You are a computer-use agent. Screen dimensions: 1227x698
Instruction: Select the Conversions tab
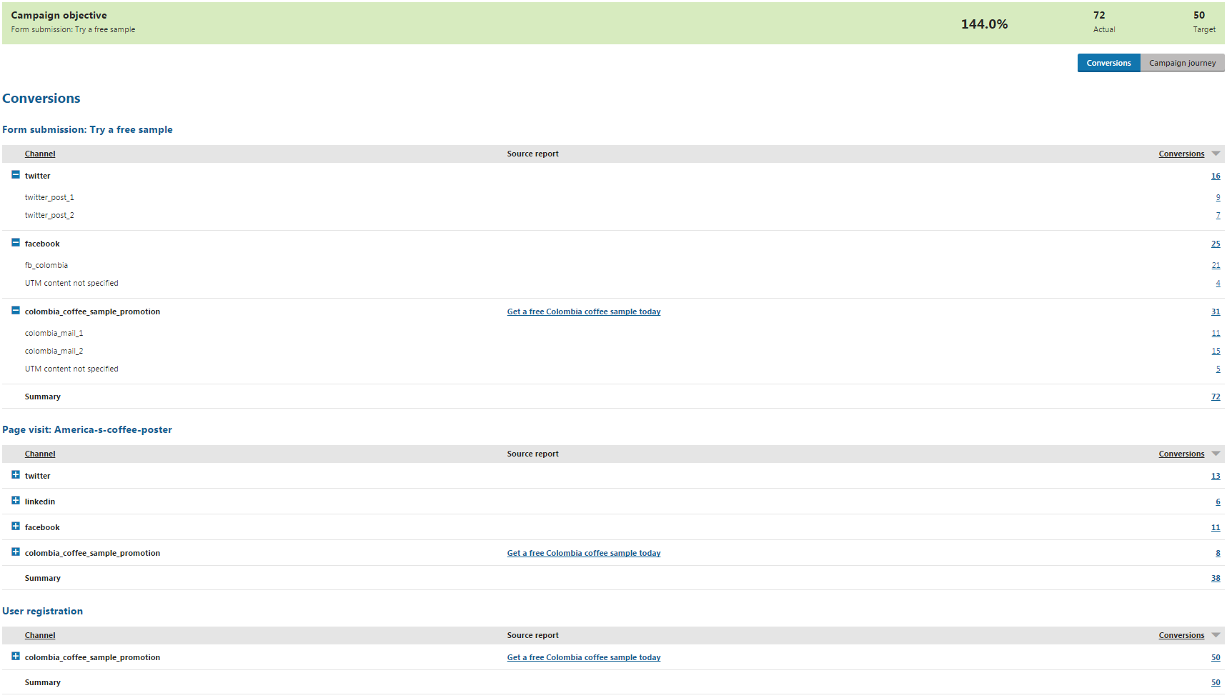point(1108,63)
